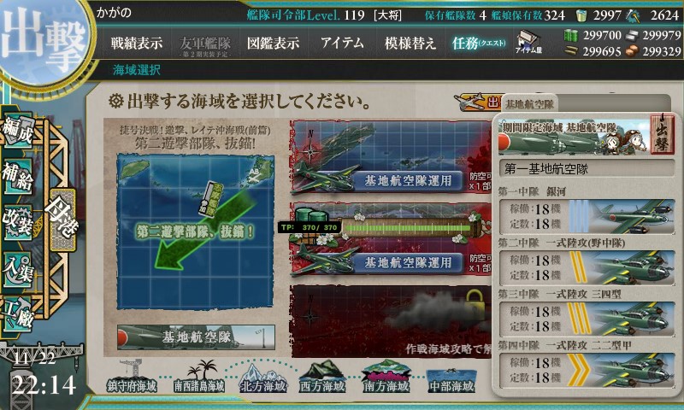Click the TP 370/370 gauge bar
The width and height of the screenshot is (684, 410).
[x=408, y=227]
